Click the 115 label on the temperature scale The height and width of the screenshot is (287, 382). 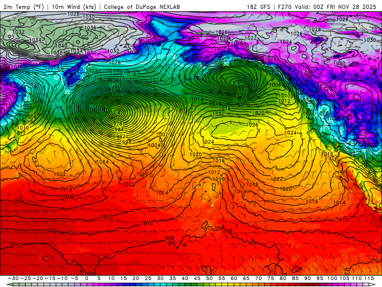click(x=369, y=278)
